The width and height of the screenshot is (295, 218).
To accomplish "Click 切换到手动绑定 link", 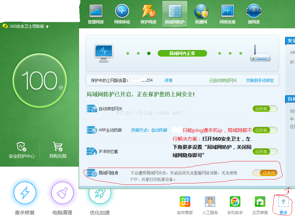I will coord(260,80).
